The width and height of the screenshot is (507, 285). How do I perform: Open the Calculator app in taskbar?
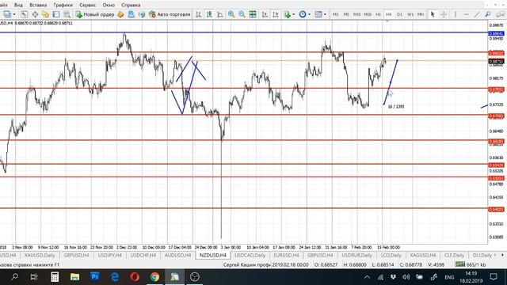coord(55,277)
